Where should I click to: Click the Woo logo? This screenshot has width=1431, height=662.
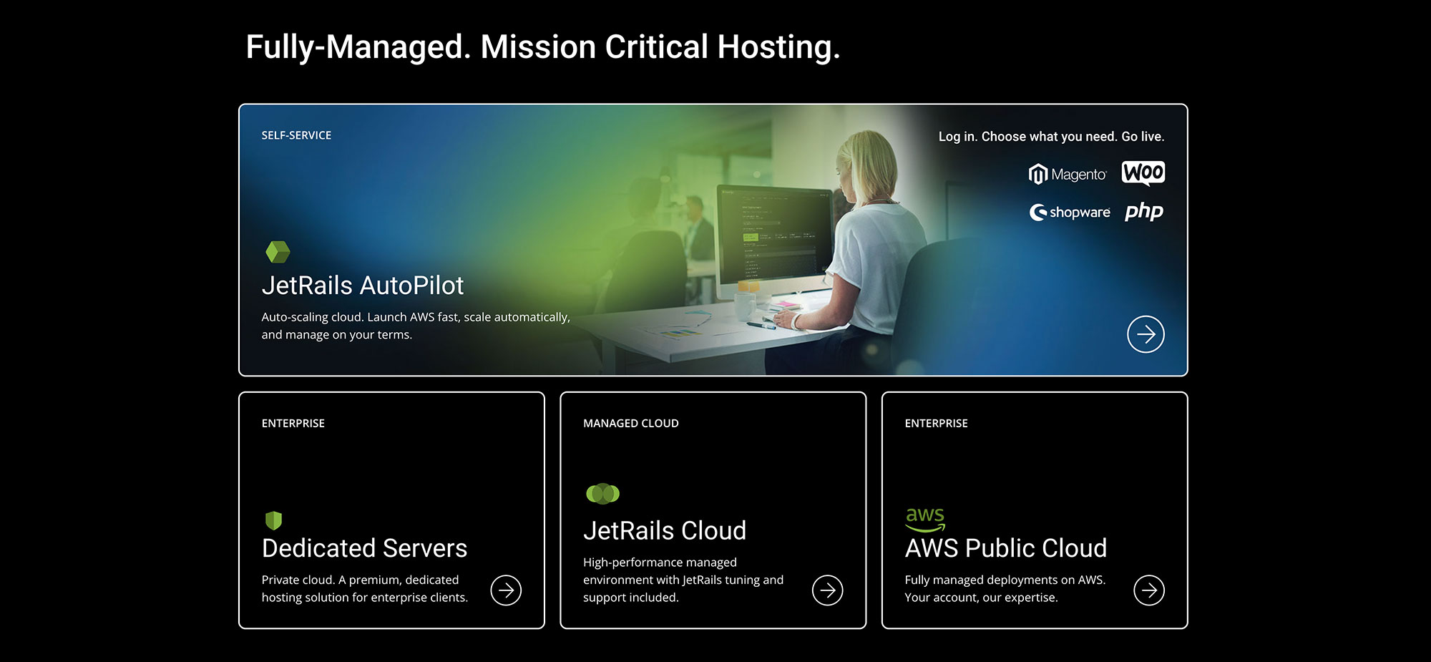pyautogui.click(x=1143, y=173)
